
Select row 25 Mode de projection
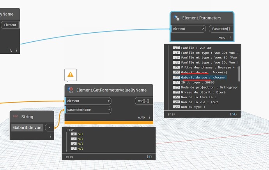pos(205,87)
